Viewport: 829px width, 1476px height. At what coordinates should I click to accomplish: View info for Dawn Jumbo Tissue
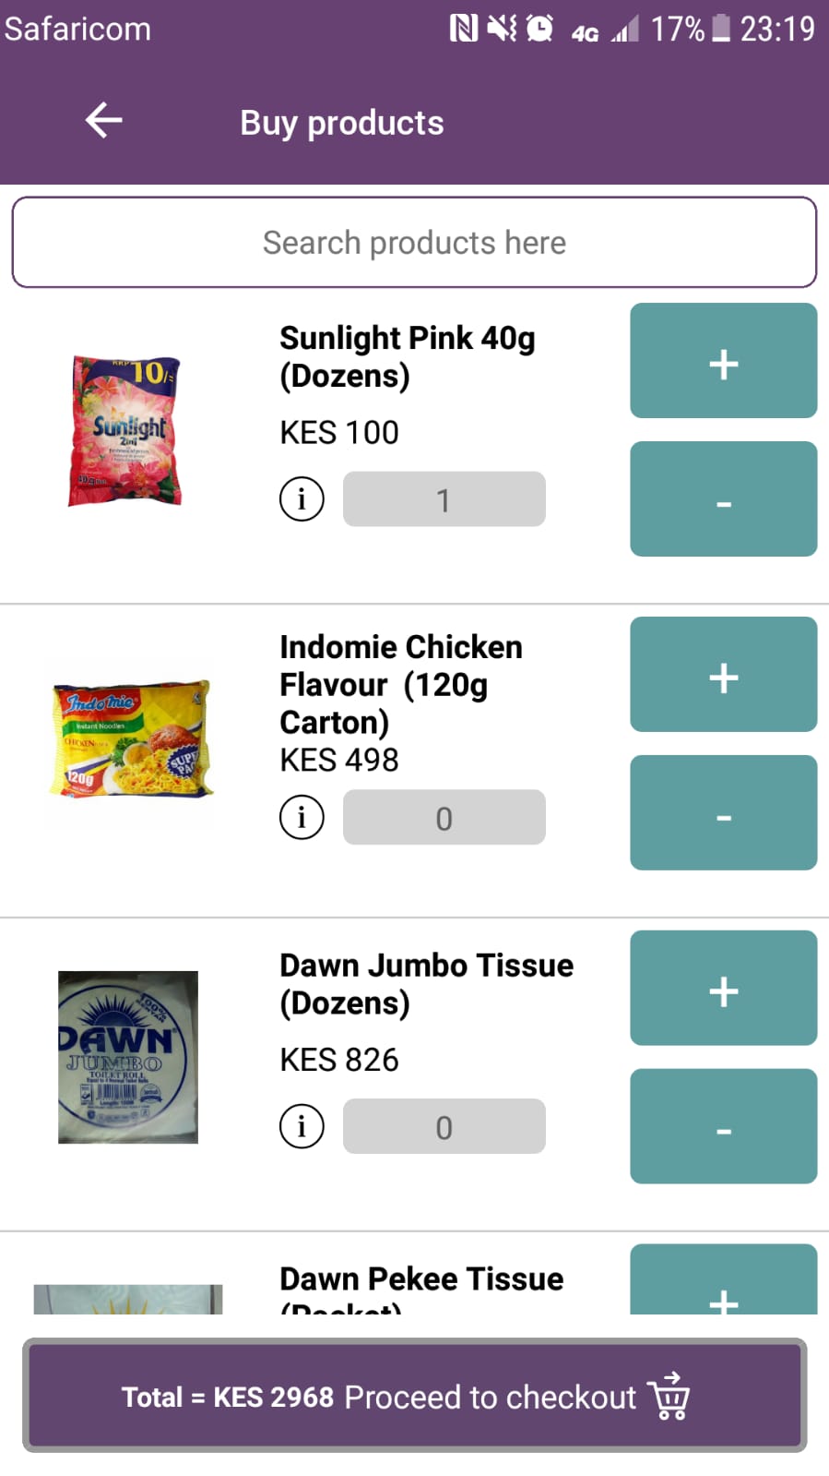[x=302, y=1126]
